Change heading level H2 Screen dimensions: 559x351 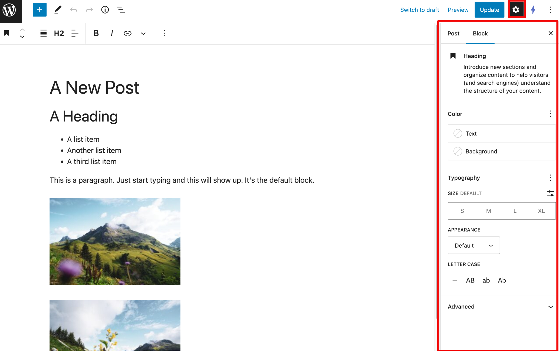click(59, 33)
